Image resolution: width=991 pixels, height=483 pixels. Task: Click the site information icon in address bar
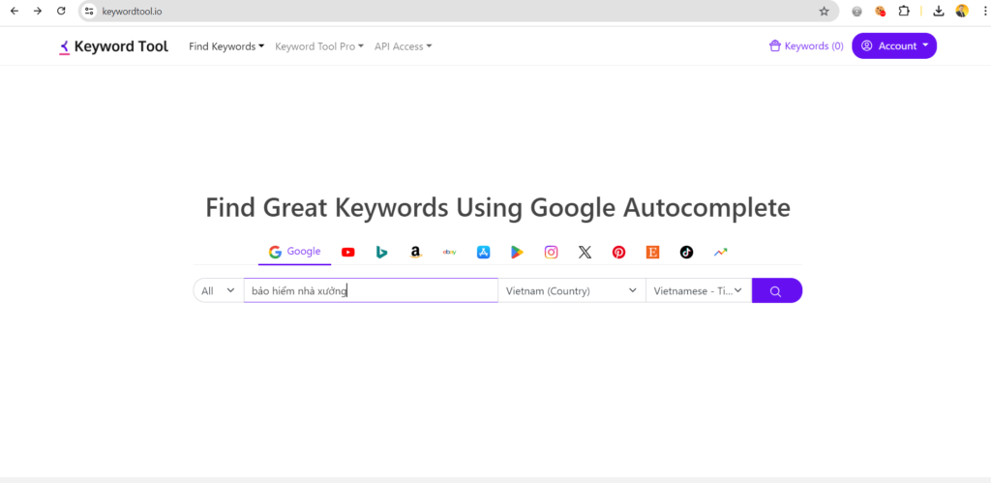pyautogui.click(x=89, y=11)
